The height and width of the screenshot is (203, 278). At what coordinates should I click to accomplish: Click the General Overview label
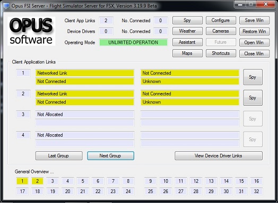point(34,172)
